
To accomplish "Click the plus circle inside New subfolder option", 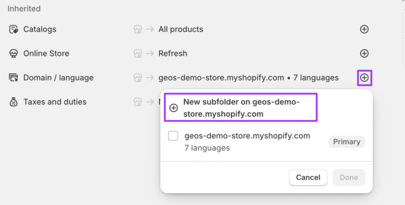I will tap(174, 108).
